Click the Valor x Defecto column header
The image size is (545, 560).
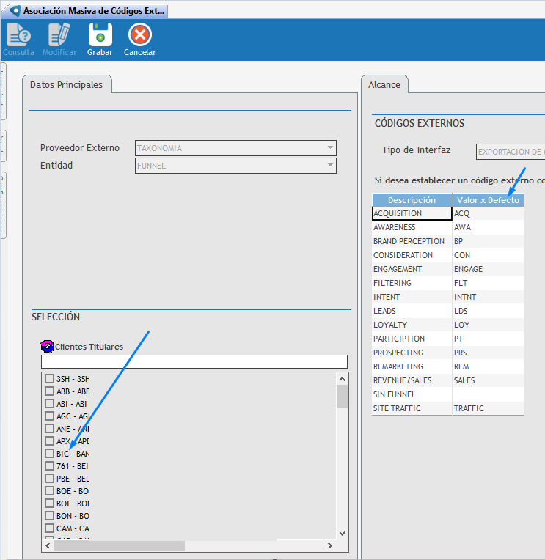click(488, 200)
